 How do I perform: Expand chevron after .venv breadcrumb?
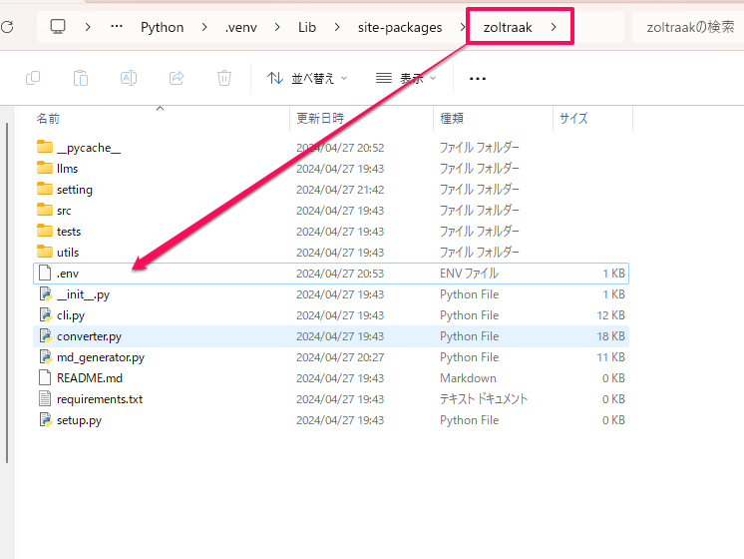(x=277, y=27)
